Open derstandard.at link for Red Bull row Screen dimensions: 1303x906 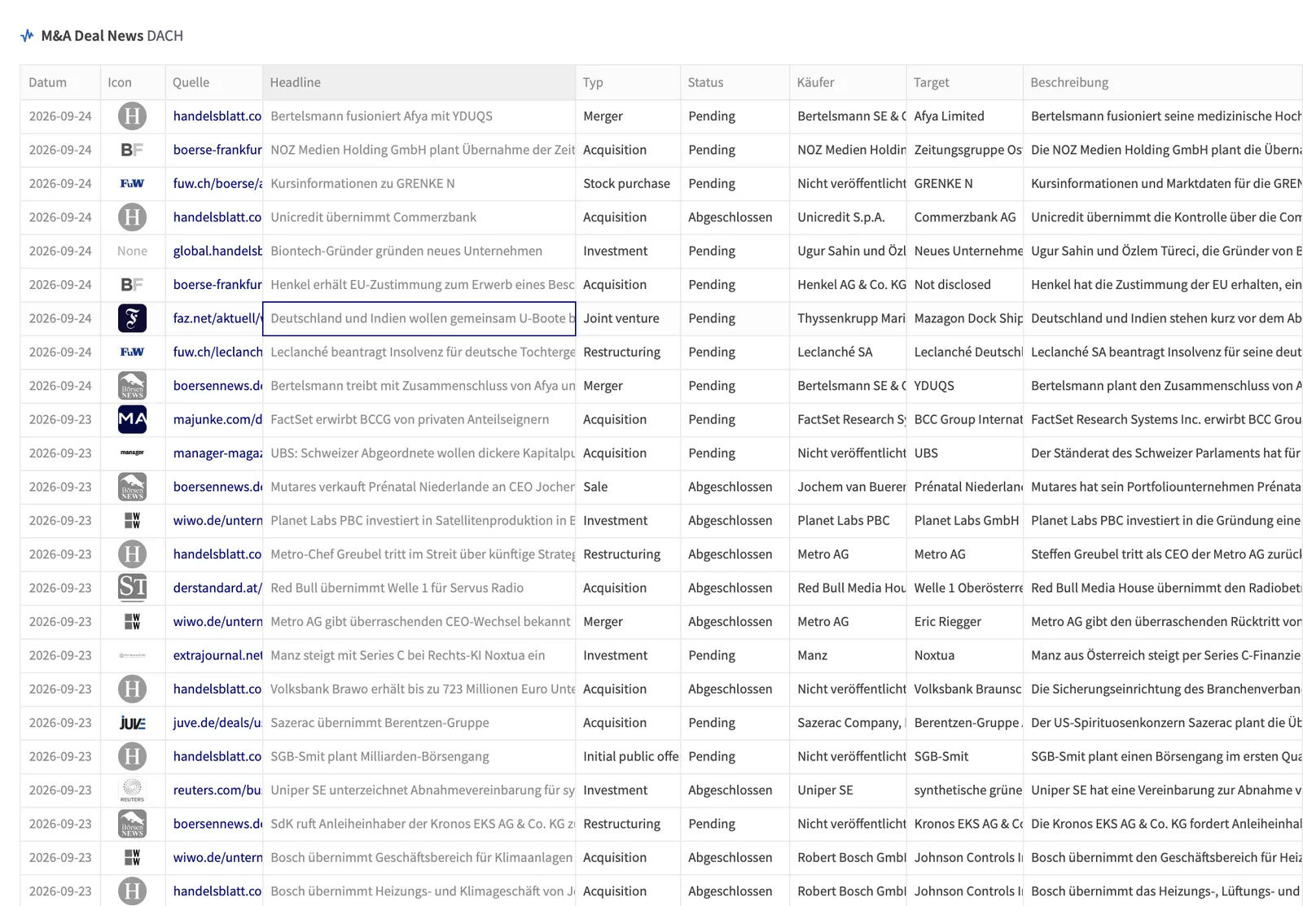[x=217, y=588]
